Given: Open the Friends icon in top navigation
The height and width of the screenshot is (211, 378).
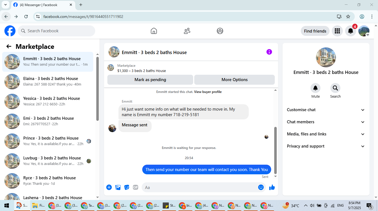Looking at the screenshot, I should (187, 31).
